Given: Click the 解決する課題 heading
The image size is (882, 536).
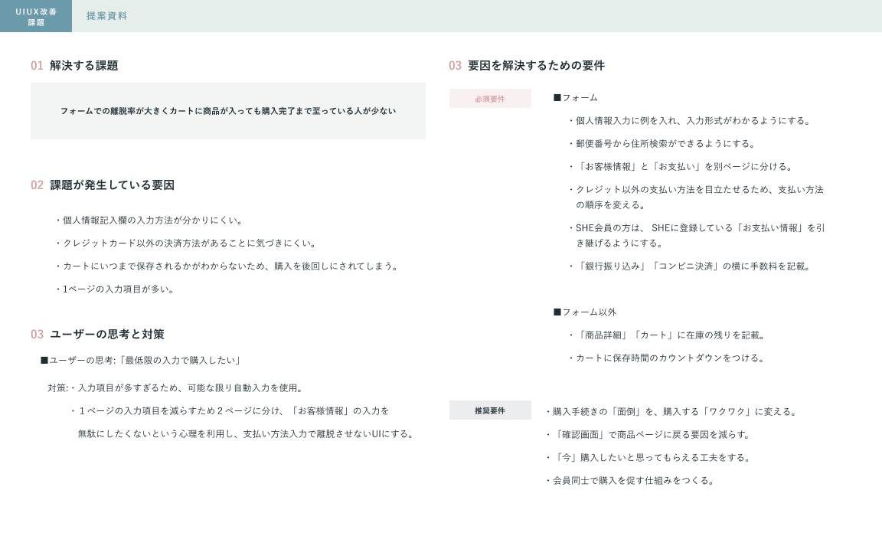Looking at the screenshot, I should point(83,66).
